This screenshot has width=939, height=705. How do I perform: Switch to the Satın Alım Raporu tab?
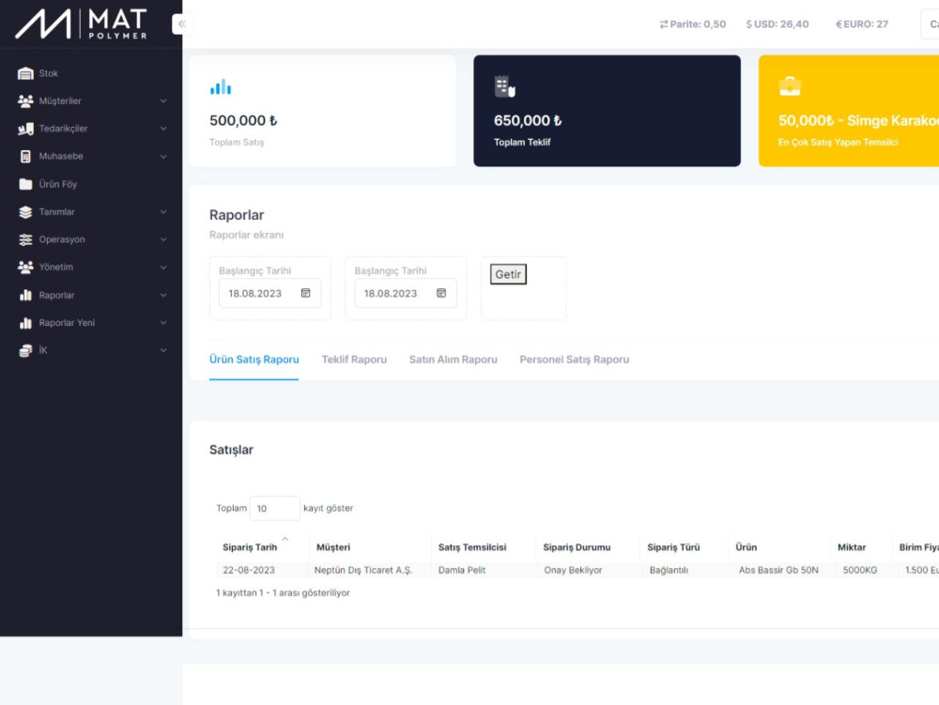(x=453, y=360)
